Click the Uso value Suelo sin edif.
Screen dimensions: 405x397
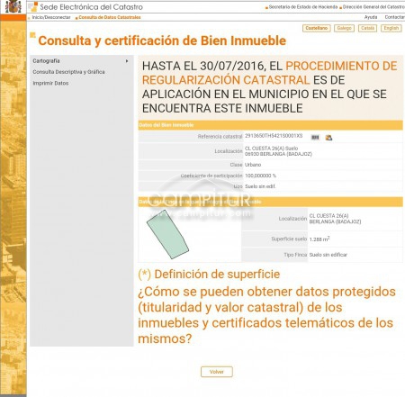point(260,186)
